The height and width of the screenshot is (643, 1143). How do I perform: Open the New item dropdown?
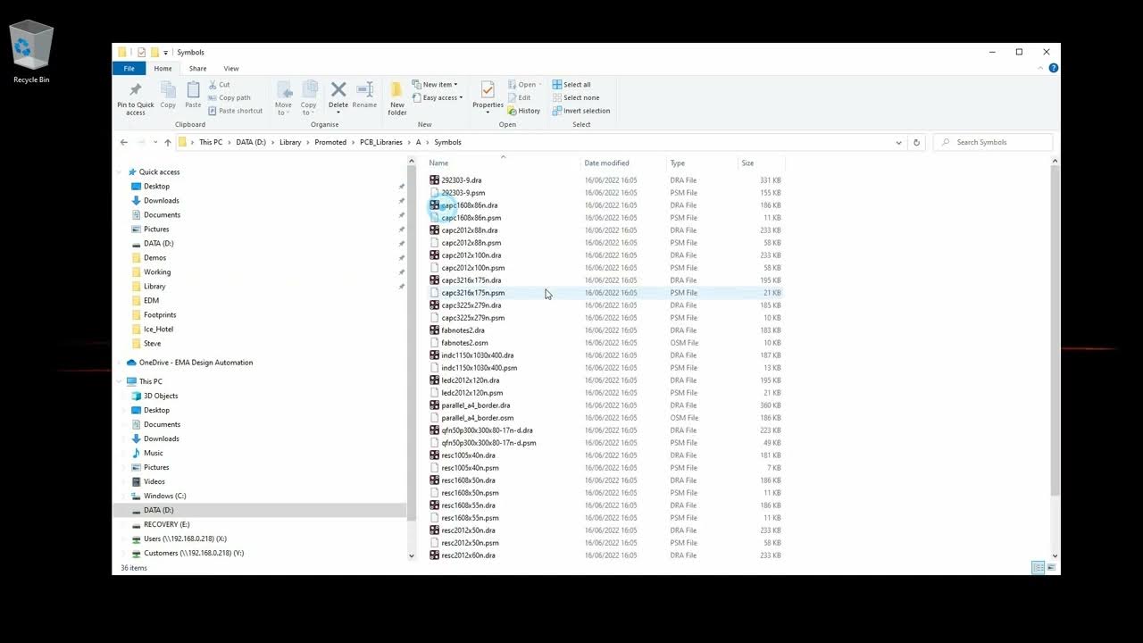435,85
